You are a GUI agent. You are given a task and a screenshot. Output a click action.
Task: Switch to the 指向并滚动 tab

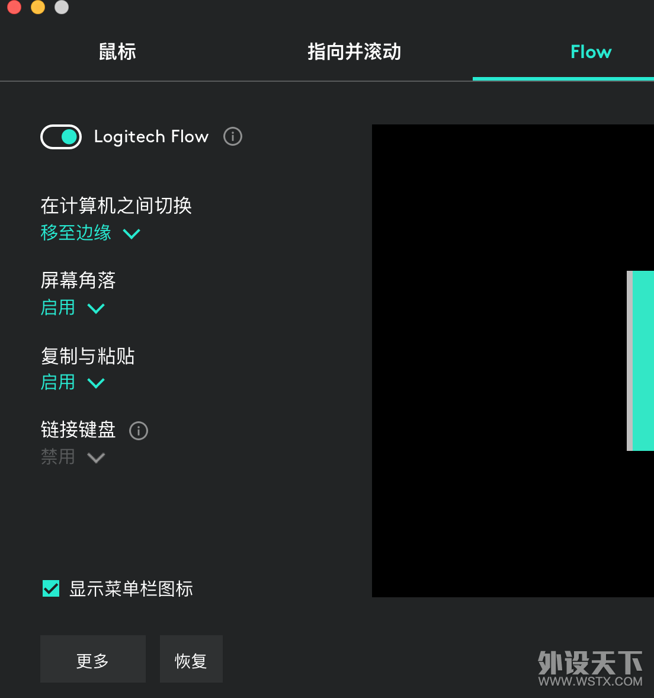click(354, 52)
